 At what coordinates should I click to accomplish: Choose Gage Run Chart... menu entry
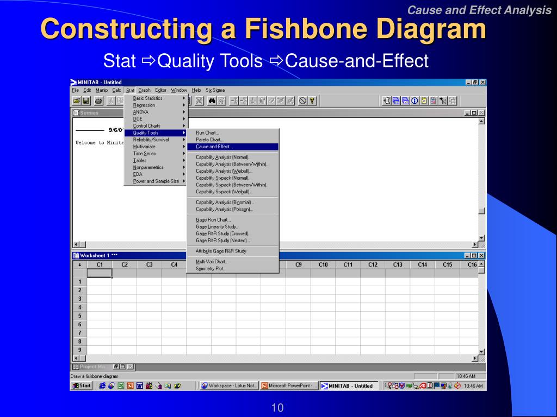point(233,220)
